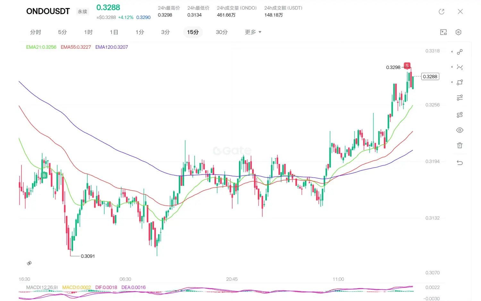Open chart settings hexagon icon
Image resolution: width=481 pixels, height=301 pixels.
tap(458, 32)
